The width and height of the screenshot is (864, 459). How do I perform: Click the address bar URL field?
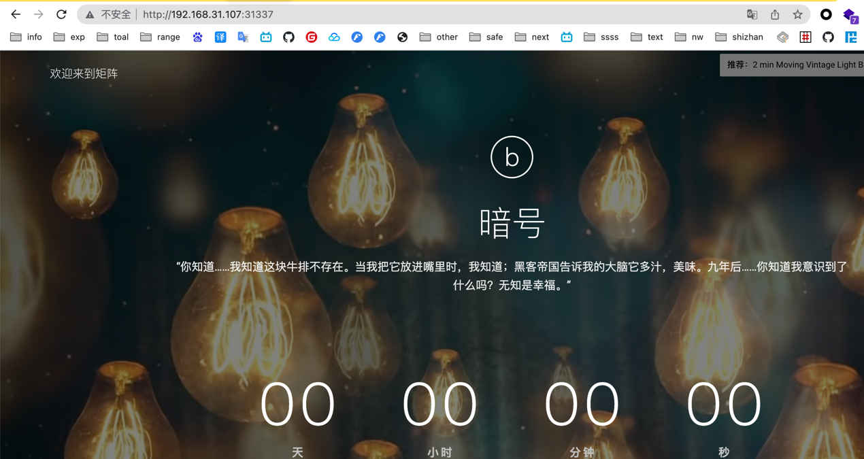(408, 14)
